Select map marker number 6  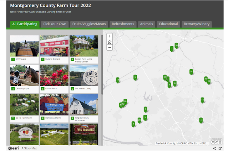pos(175,83)
